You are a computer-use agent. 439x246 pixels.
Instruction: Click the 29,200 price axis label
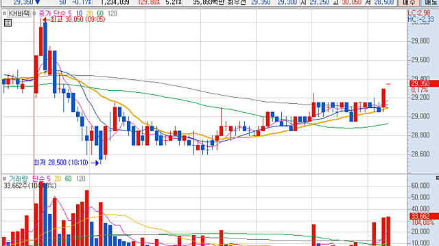(x=420, y=97)
